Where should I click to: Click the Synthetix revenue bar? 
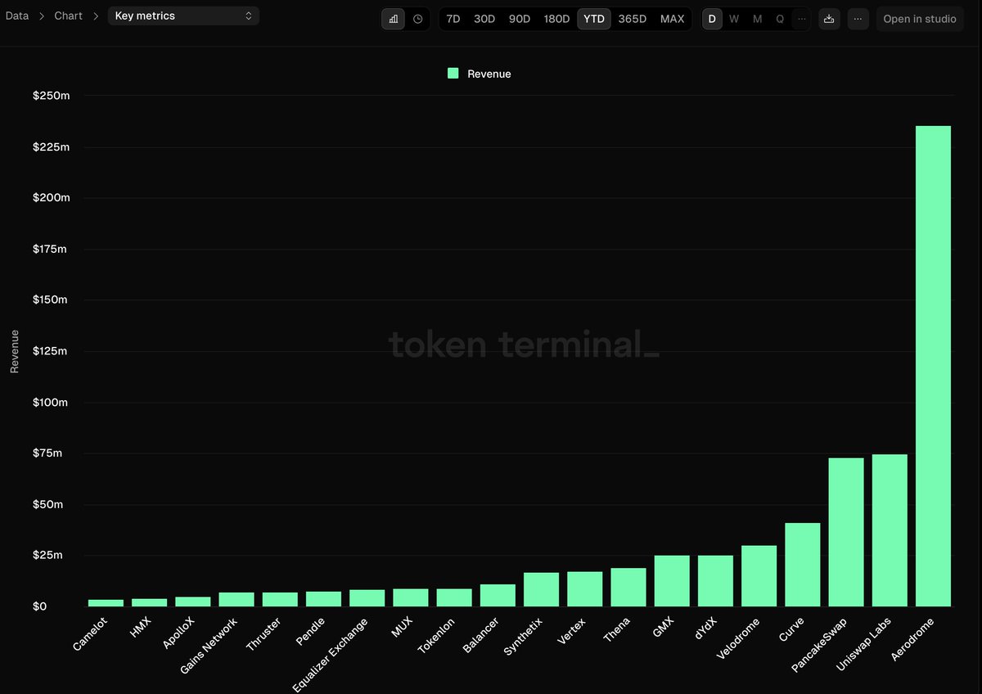pos(542,589)
